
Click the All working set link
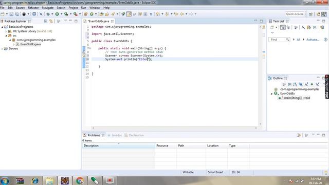click(x=298, y=40)
